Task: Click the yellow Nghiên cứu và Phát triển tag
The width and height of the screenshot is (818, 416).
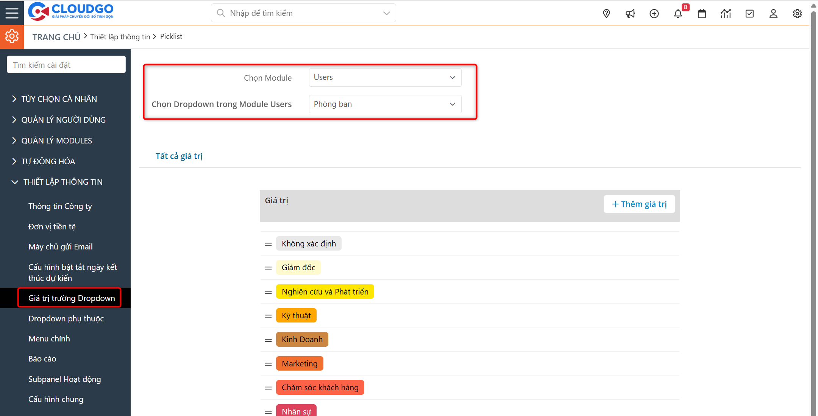Action: click(x=325, y=291)
